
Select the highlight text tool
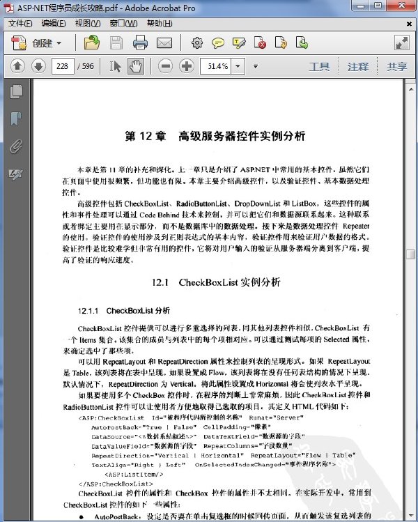(239, 43)
